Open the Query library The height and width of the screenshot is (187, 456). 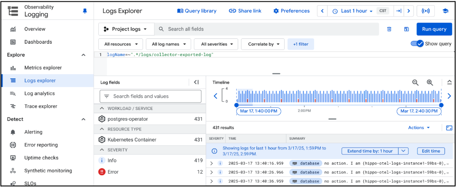click(197, 11)
